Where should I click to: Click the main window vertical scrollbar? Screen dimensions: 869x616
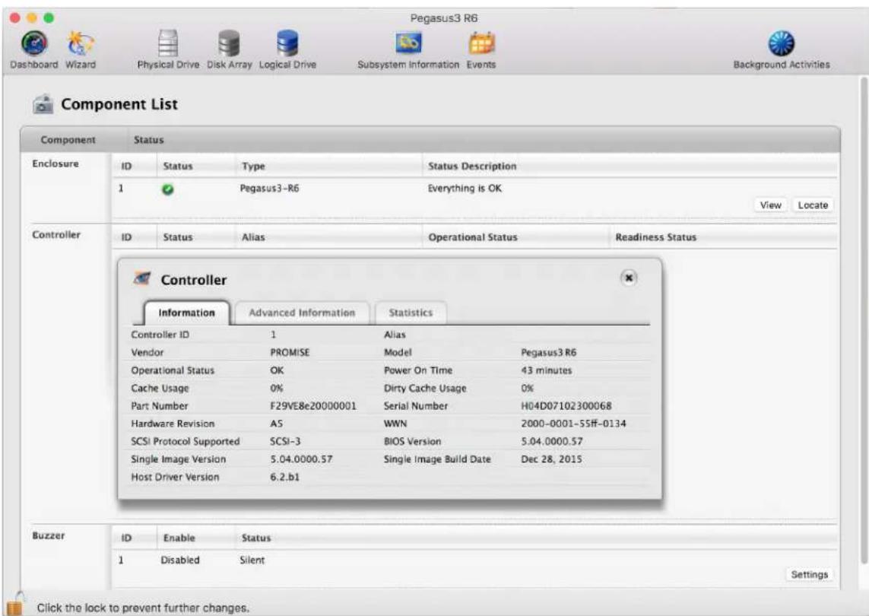(864, 319)
